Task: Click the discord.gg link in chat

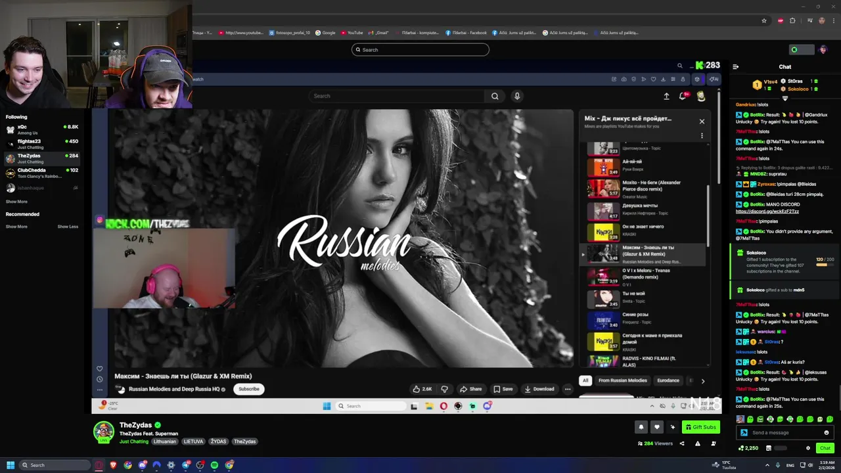Action: pyautogui.click(x=767, y=212)
